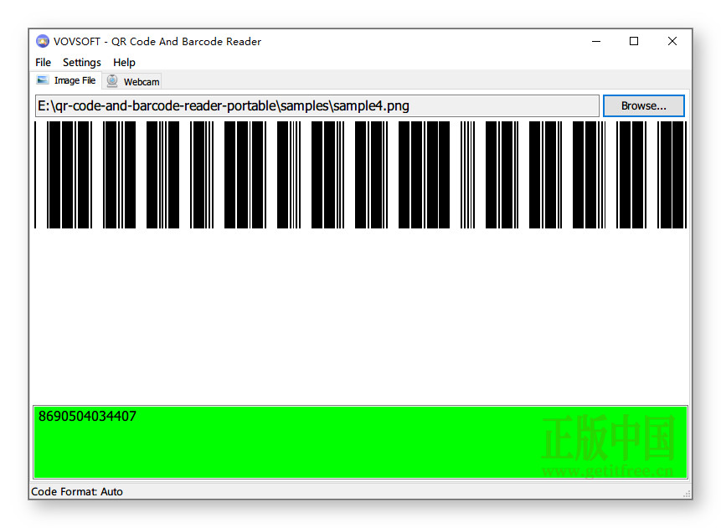Screen dimensions: 721x528
Task: Click the resize grip in status bar corner
Action: [687, 494]
